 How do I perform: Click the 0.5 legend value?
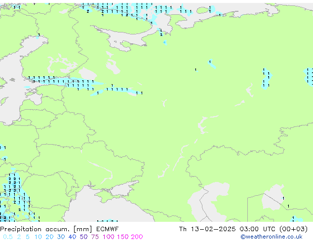(8, 237)
